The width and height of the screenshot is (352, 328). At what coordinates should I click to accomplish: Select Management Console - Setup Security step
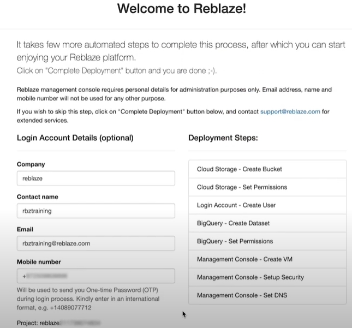pyautogui.click(x=267, y=277)
